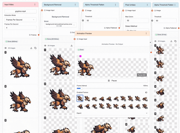This screenshot has height=133, width=180.
Task: Click the 'Animation Preview - No Output' text
Action: pos(112,44)
